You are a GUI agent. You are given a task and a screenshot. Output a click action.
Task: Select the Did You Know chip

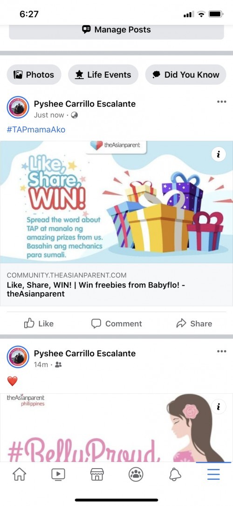186,74
